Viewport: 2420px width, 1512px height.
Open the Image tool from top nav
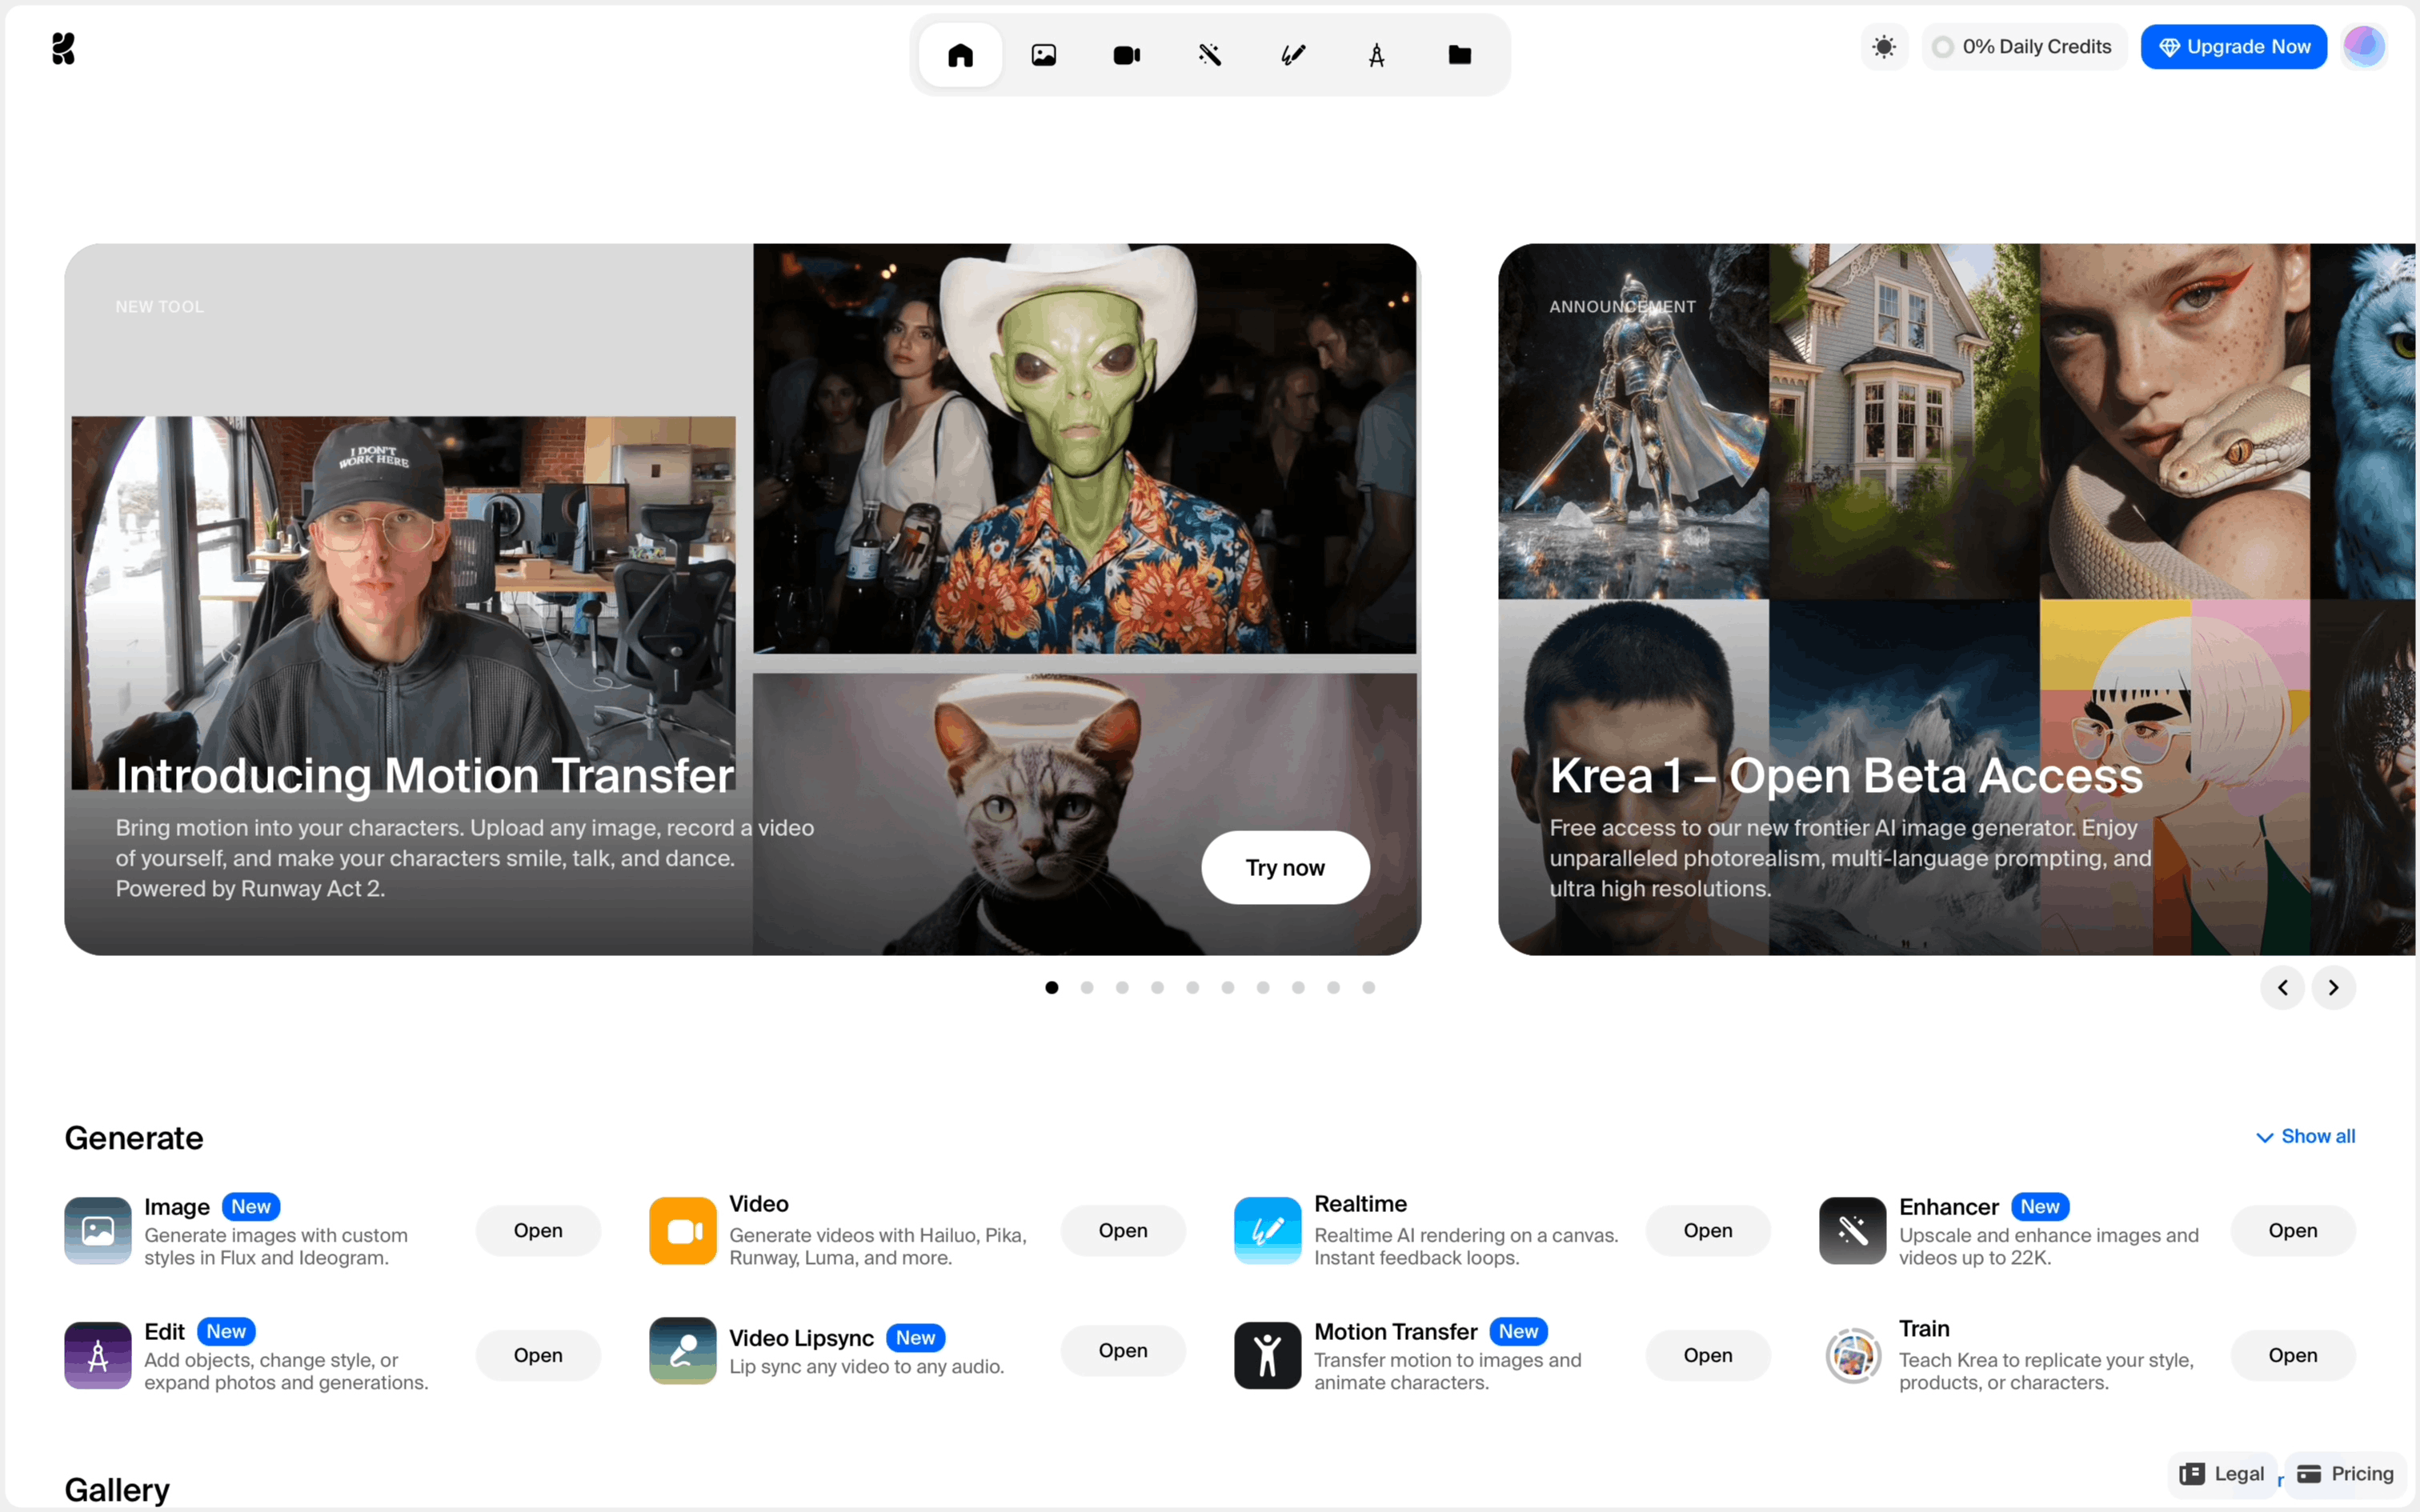click(1043, 55)
